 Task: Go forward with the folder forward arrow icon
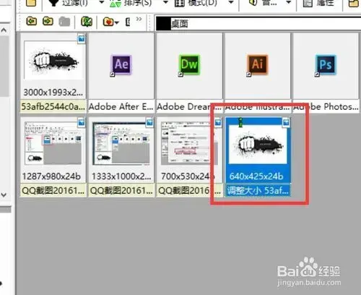48,22
